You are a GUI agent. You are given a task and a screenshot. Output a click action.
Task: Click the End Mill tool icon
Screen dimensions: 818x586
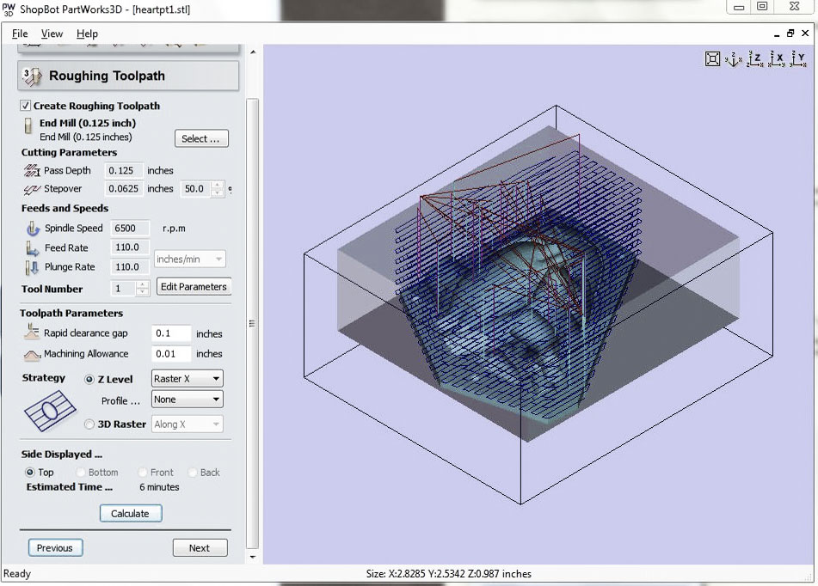pyautogui.click(x=28, y=126)
